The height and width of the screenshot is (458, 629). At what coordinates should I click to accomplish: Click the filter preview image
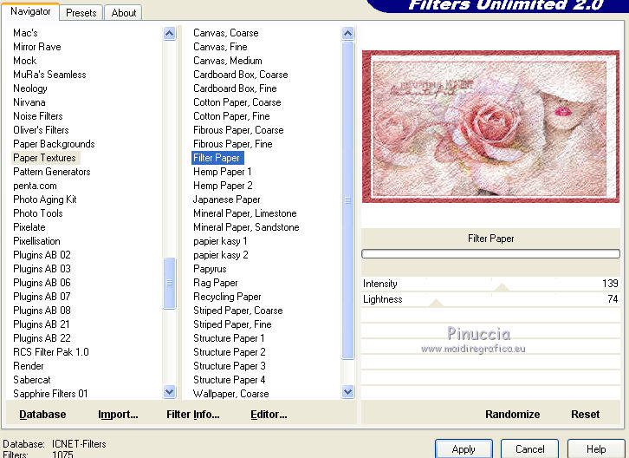point(490,127)
